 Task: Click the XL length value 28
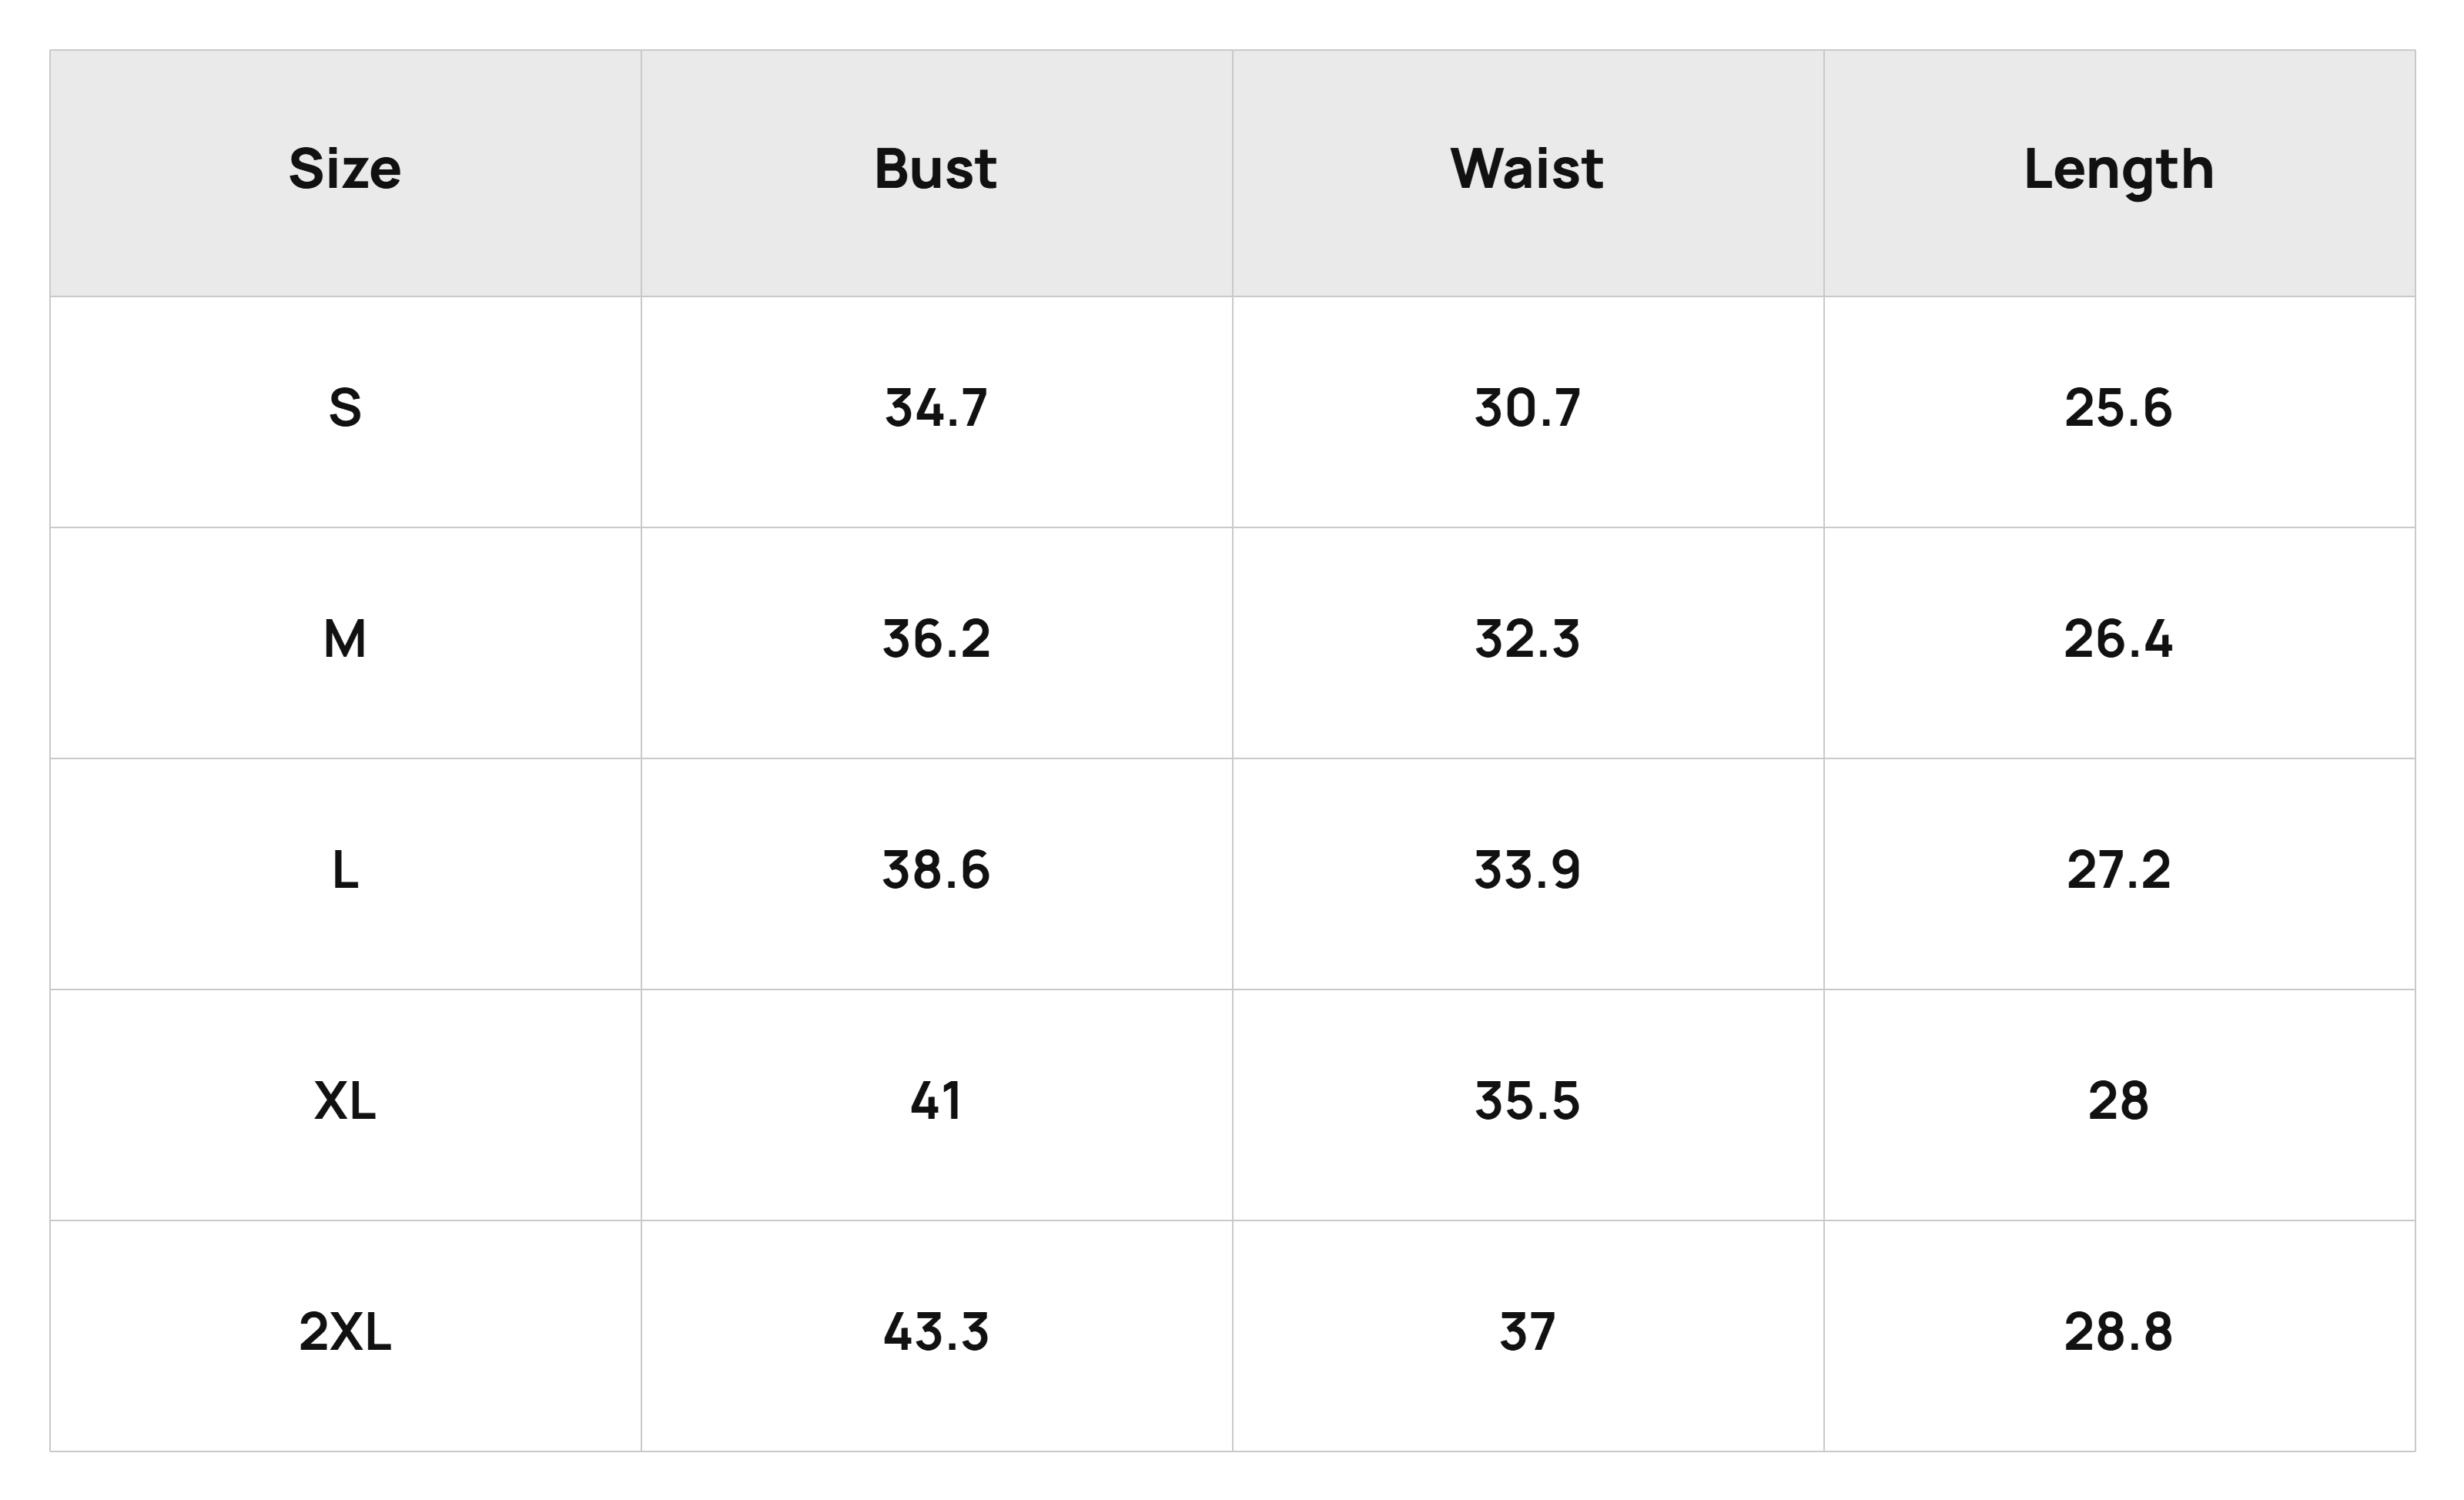coord(2119,1101)
